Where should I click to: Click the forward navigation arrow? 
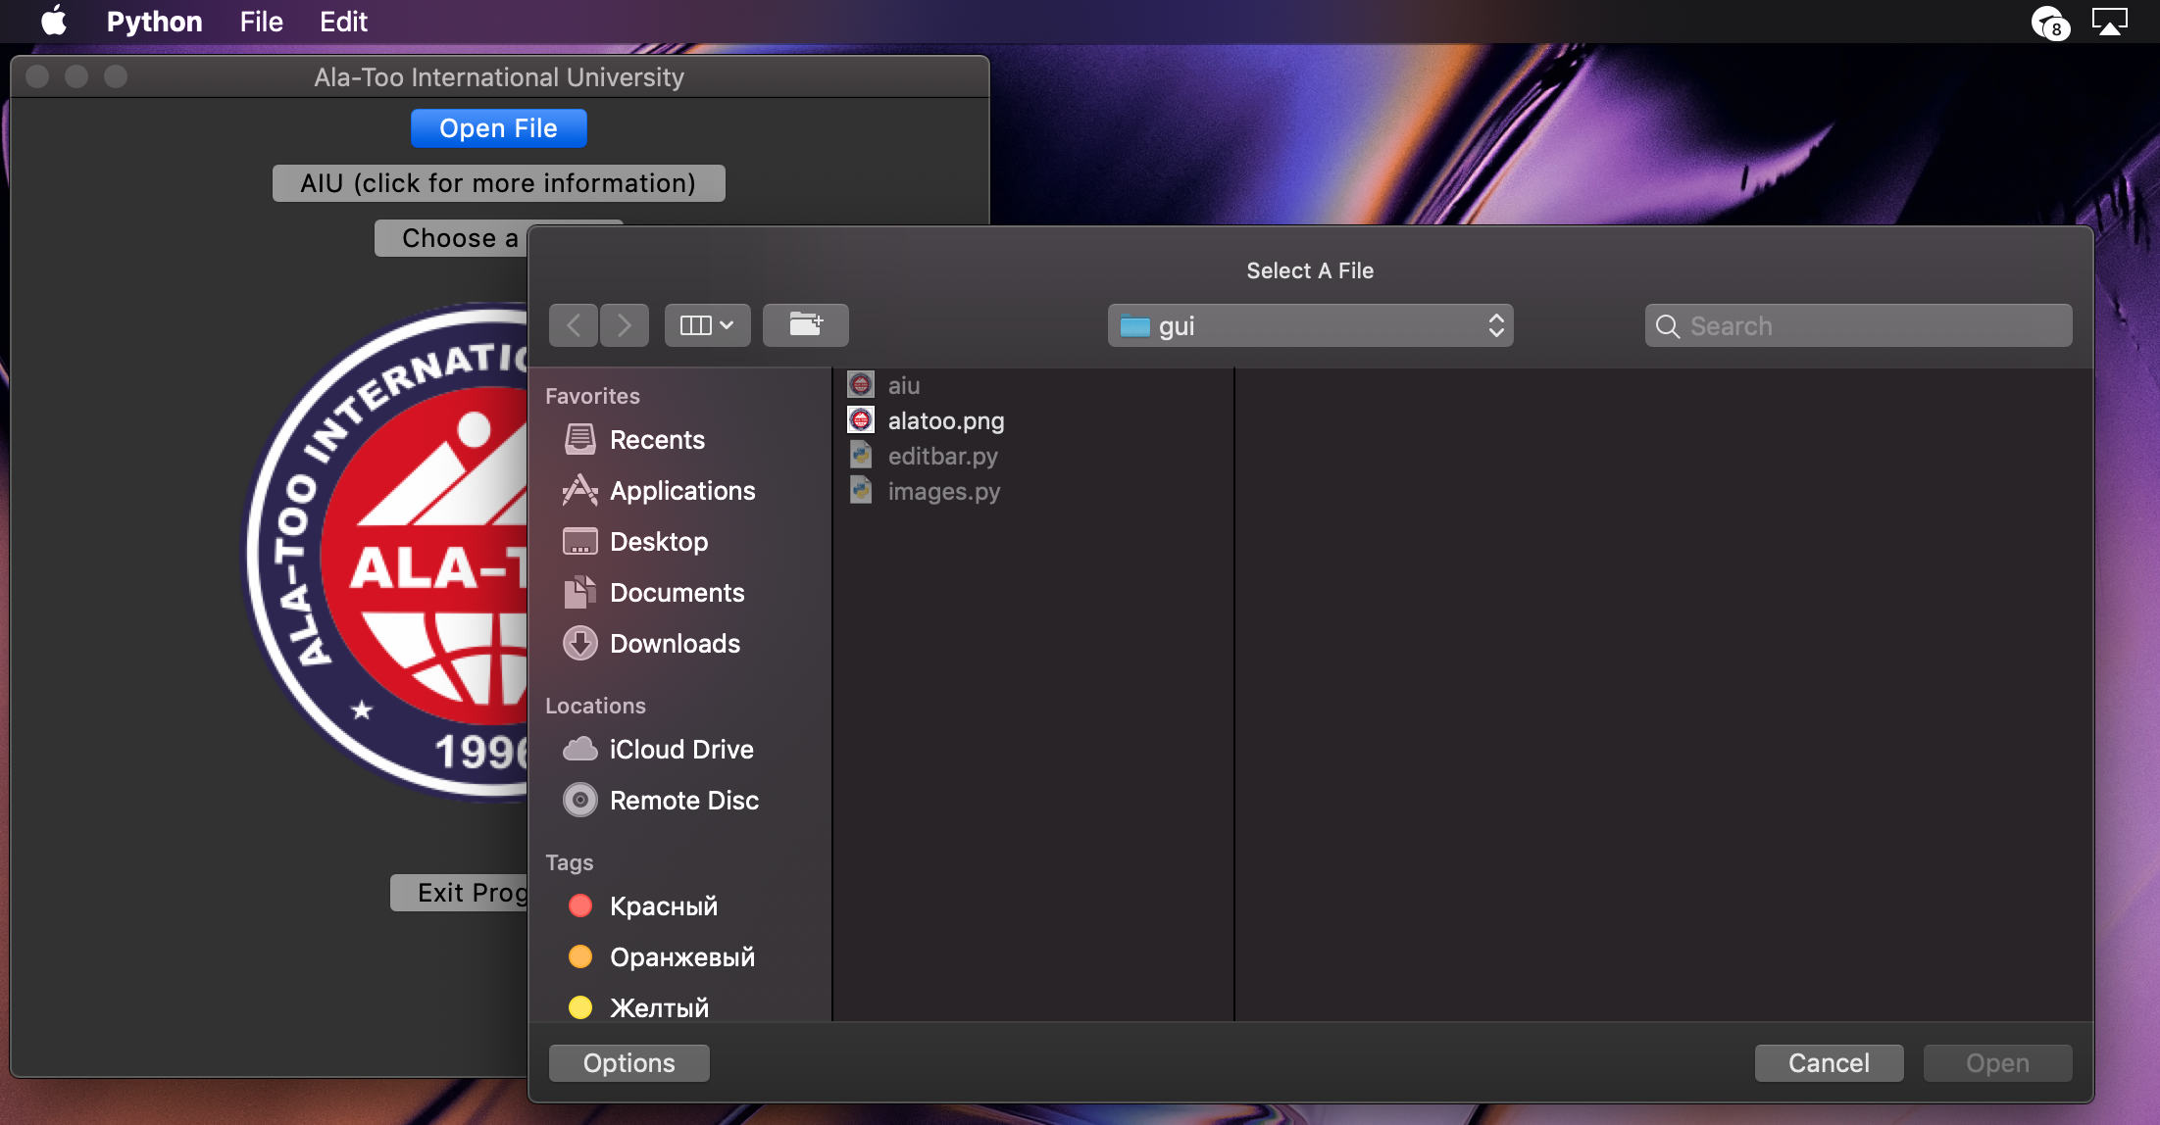pos(625,325)
